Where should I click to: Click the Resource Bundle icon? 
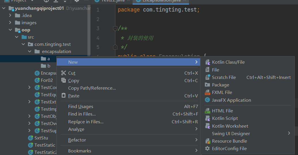coord(208,141)
